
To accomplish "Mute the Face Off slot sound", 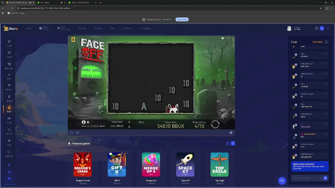I will pos(223,38).
